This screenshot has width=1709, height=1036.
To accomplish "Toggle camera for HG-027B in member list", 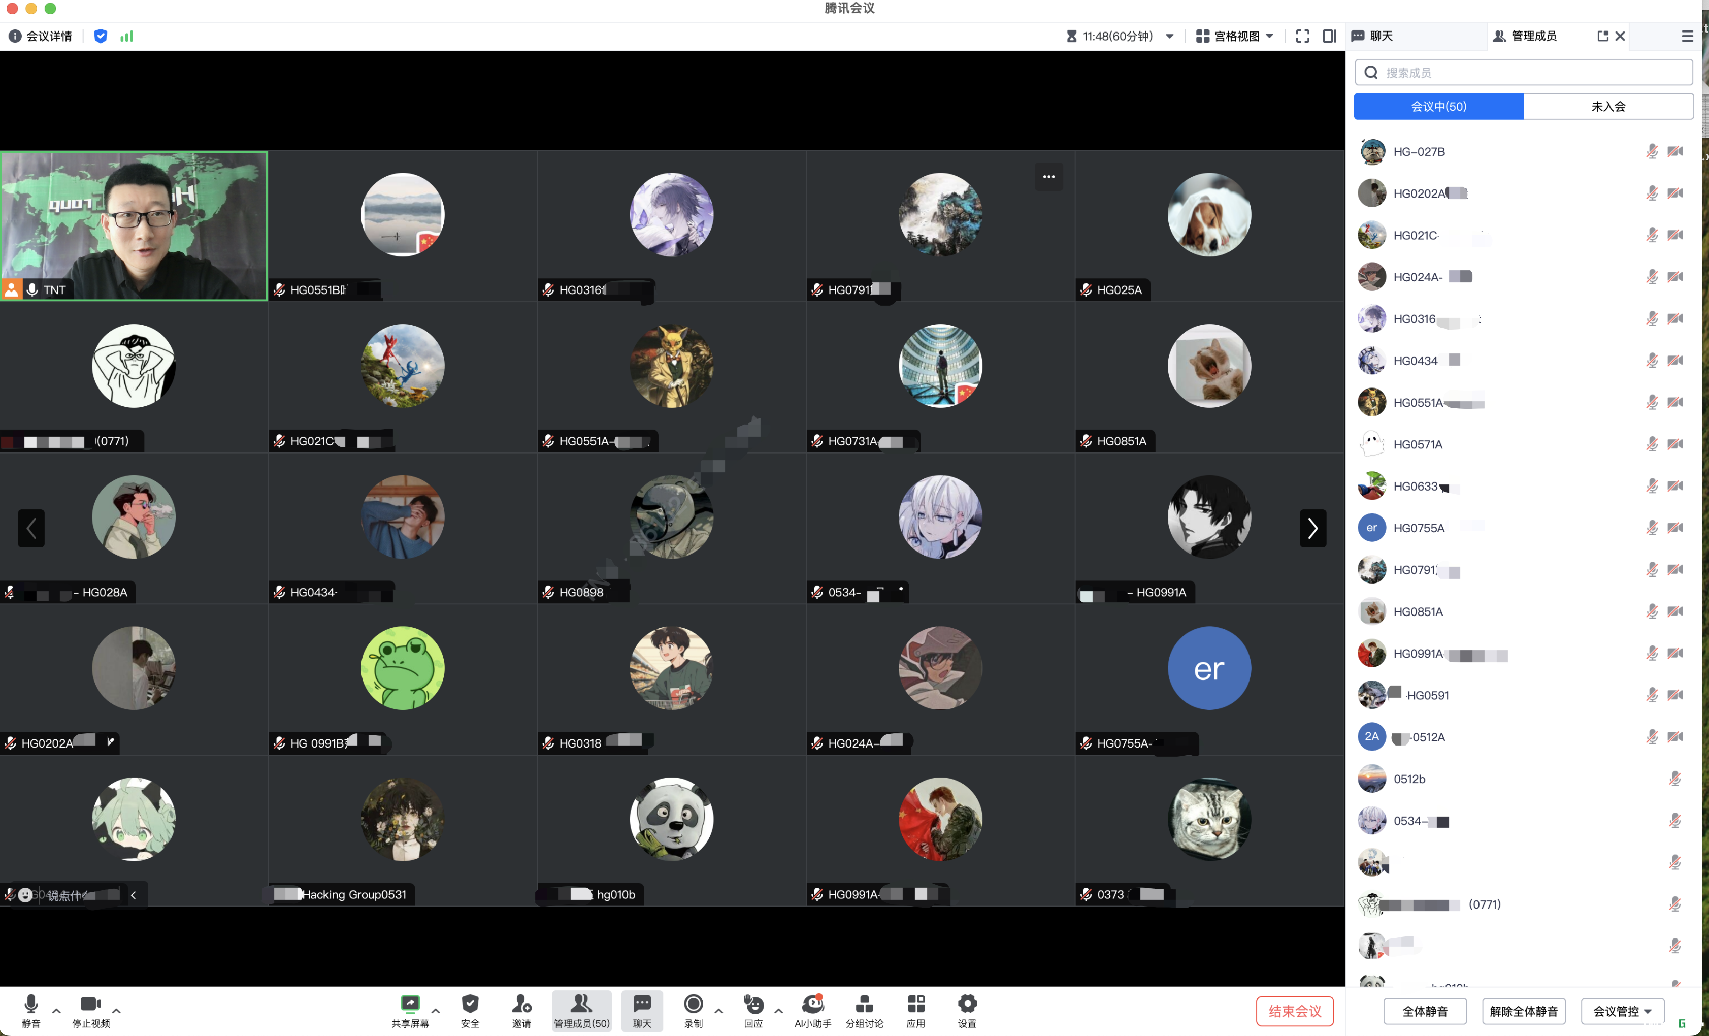I will click(x=1675, y=151).
